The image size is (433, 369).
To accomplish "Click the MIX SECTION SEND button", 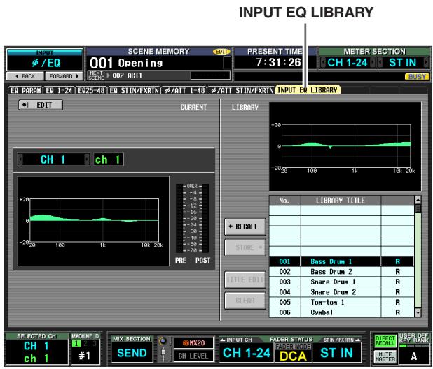I will click(132, 353).
